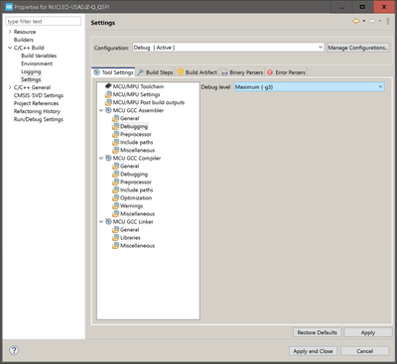The width and height of the screenshot is (397, 364).
Task: Click the MCU GCC Linker tool icon
Action: pos(108,221)
